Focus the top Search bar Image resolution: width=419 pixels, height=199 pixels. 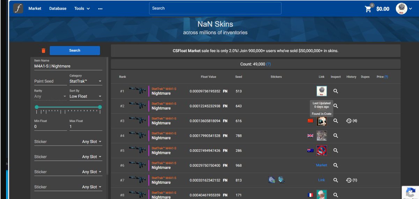(x=215, y=8)
